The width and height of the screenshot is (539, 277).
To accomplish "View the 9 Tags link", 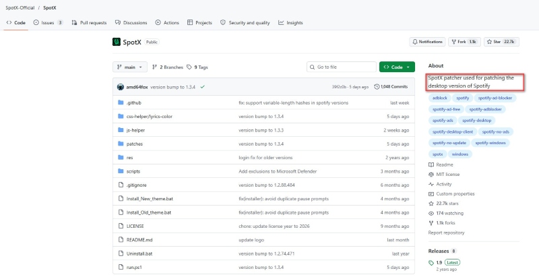I will coord(197,67).
